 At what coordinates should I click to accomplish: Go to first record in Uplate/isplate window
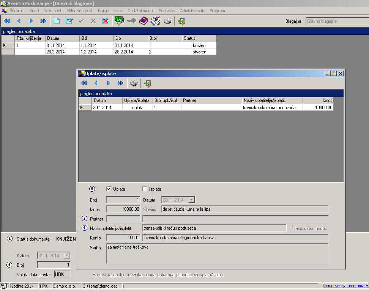tap(84, 83)
